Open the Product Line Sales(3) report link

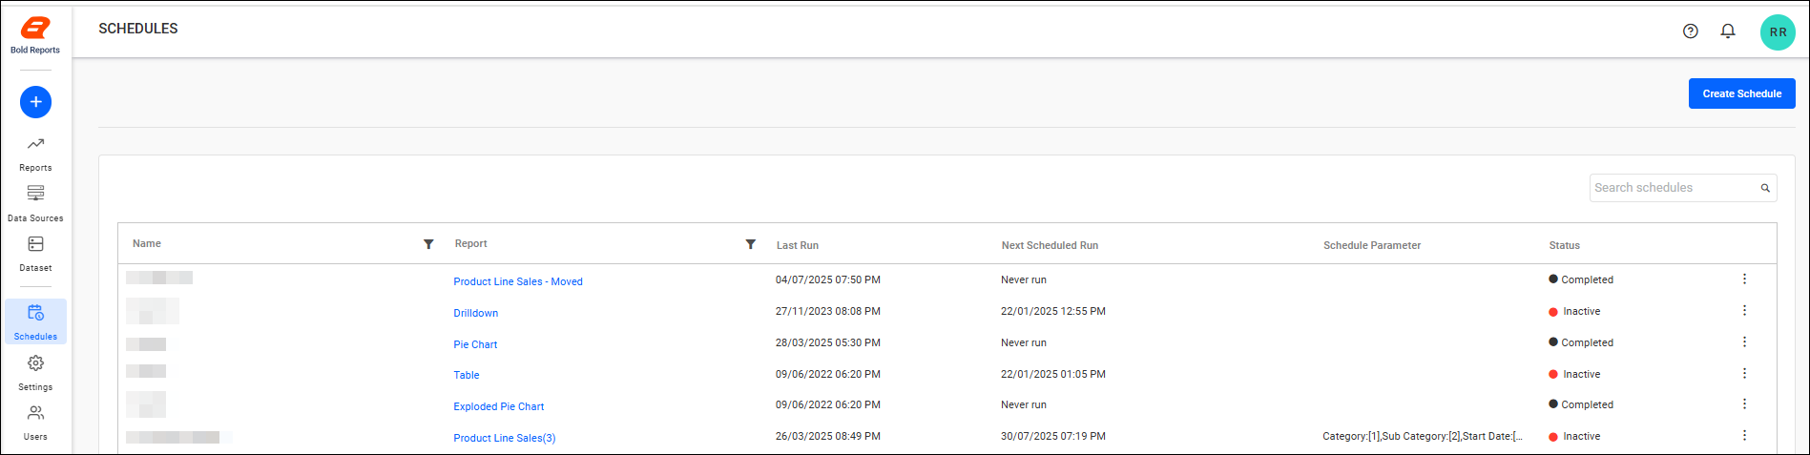[505, 438]
